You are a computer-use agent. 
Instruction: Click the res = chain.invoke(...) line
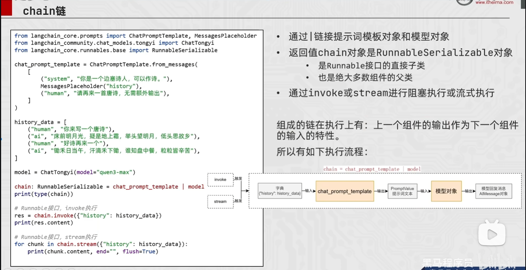coord(88,216)
